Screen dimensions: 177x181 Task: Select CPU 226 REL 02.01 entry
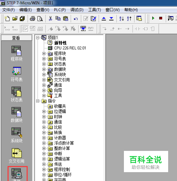pos(70,48)
